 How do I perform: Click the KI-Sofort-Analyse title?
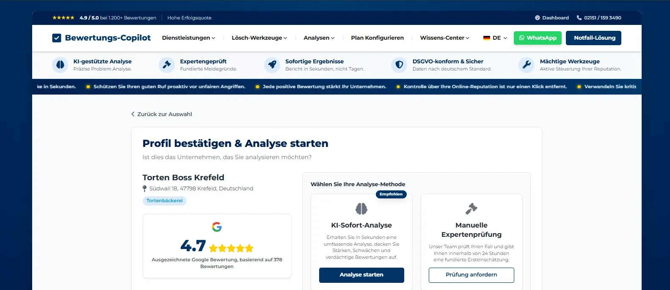(x=361, y=225)
